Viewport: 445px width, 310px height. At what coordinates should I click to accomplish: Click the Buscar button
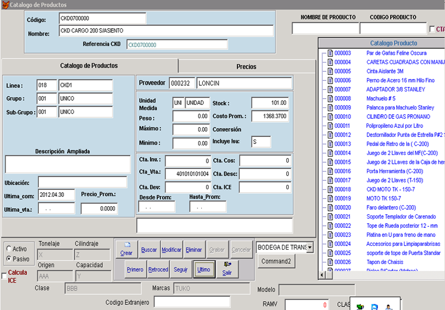tap(149, 250)
